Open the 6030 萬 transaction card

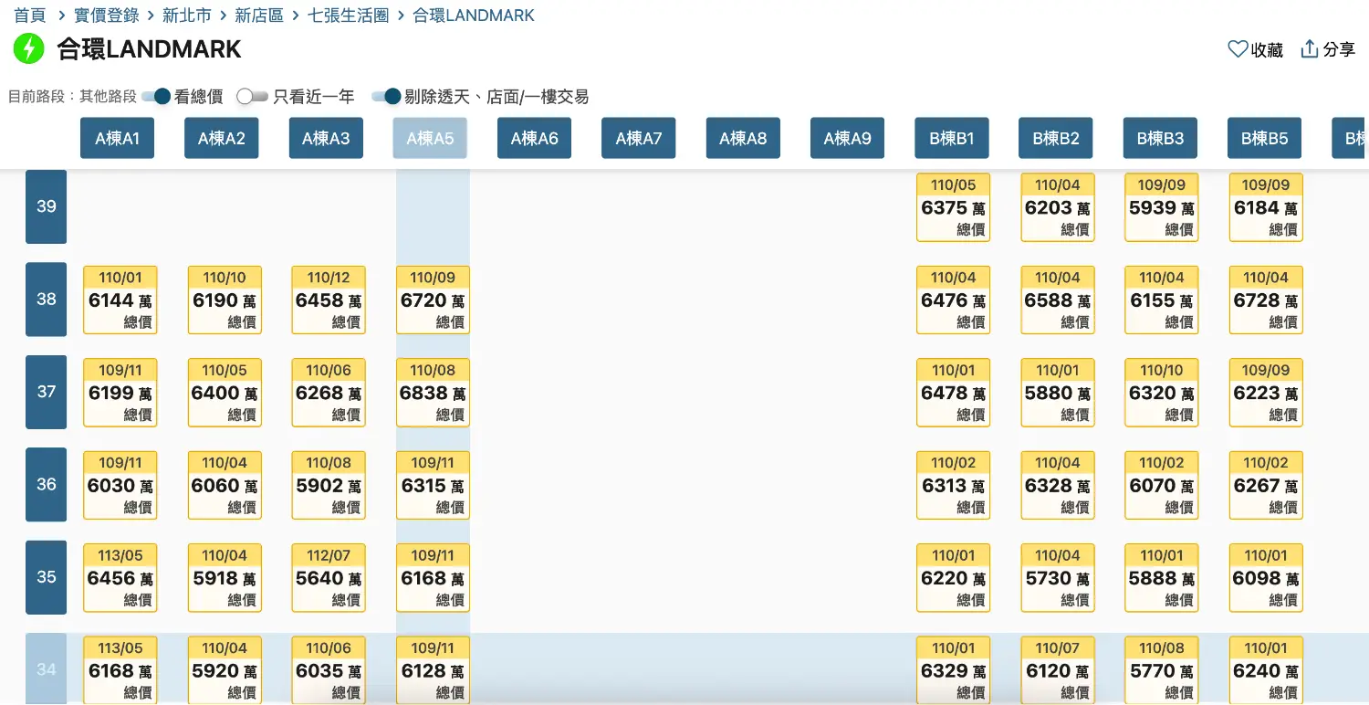click(120, 485)
